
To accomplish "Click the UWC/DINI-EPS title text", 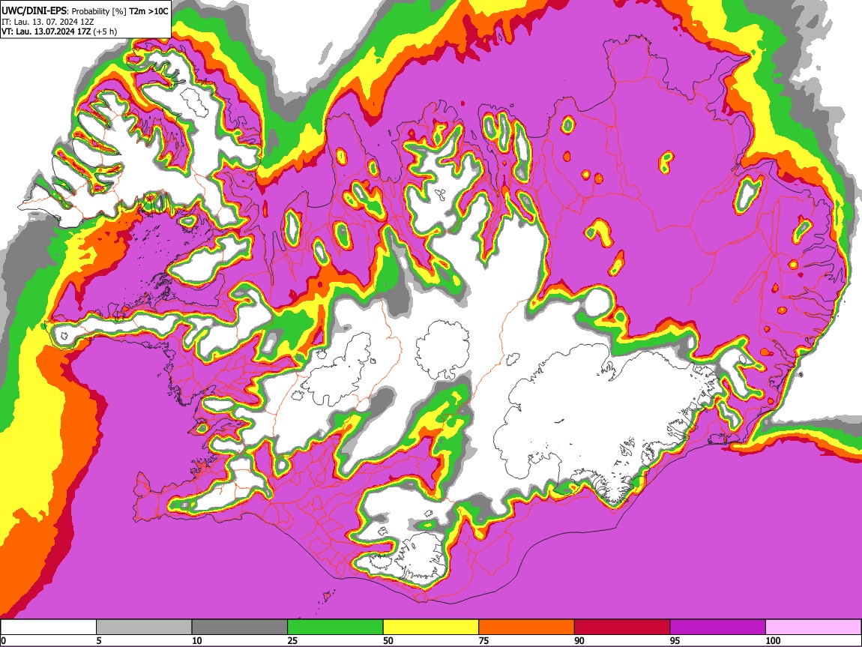I will (x=34, y=11).
